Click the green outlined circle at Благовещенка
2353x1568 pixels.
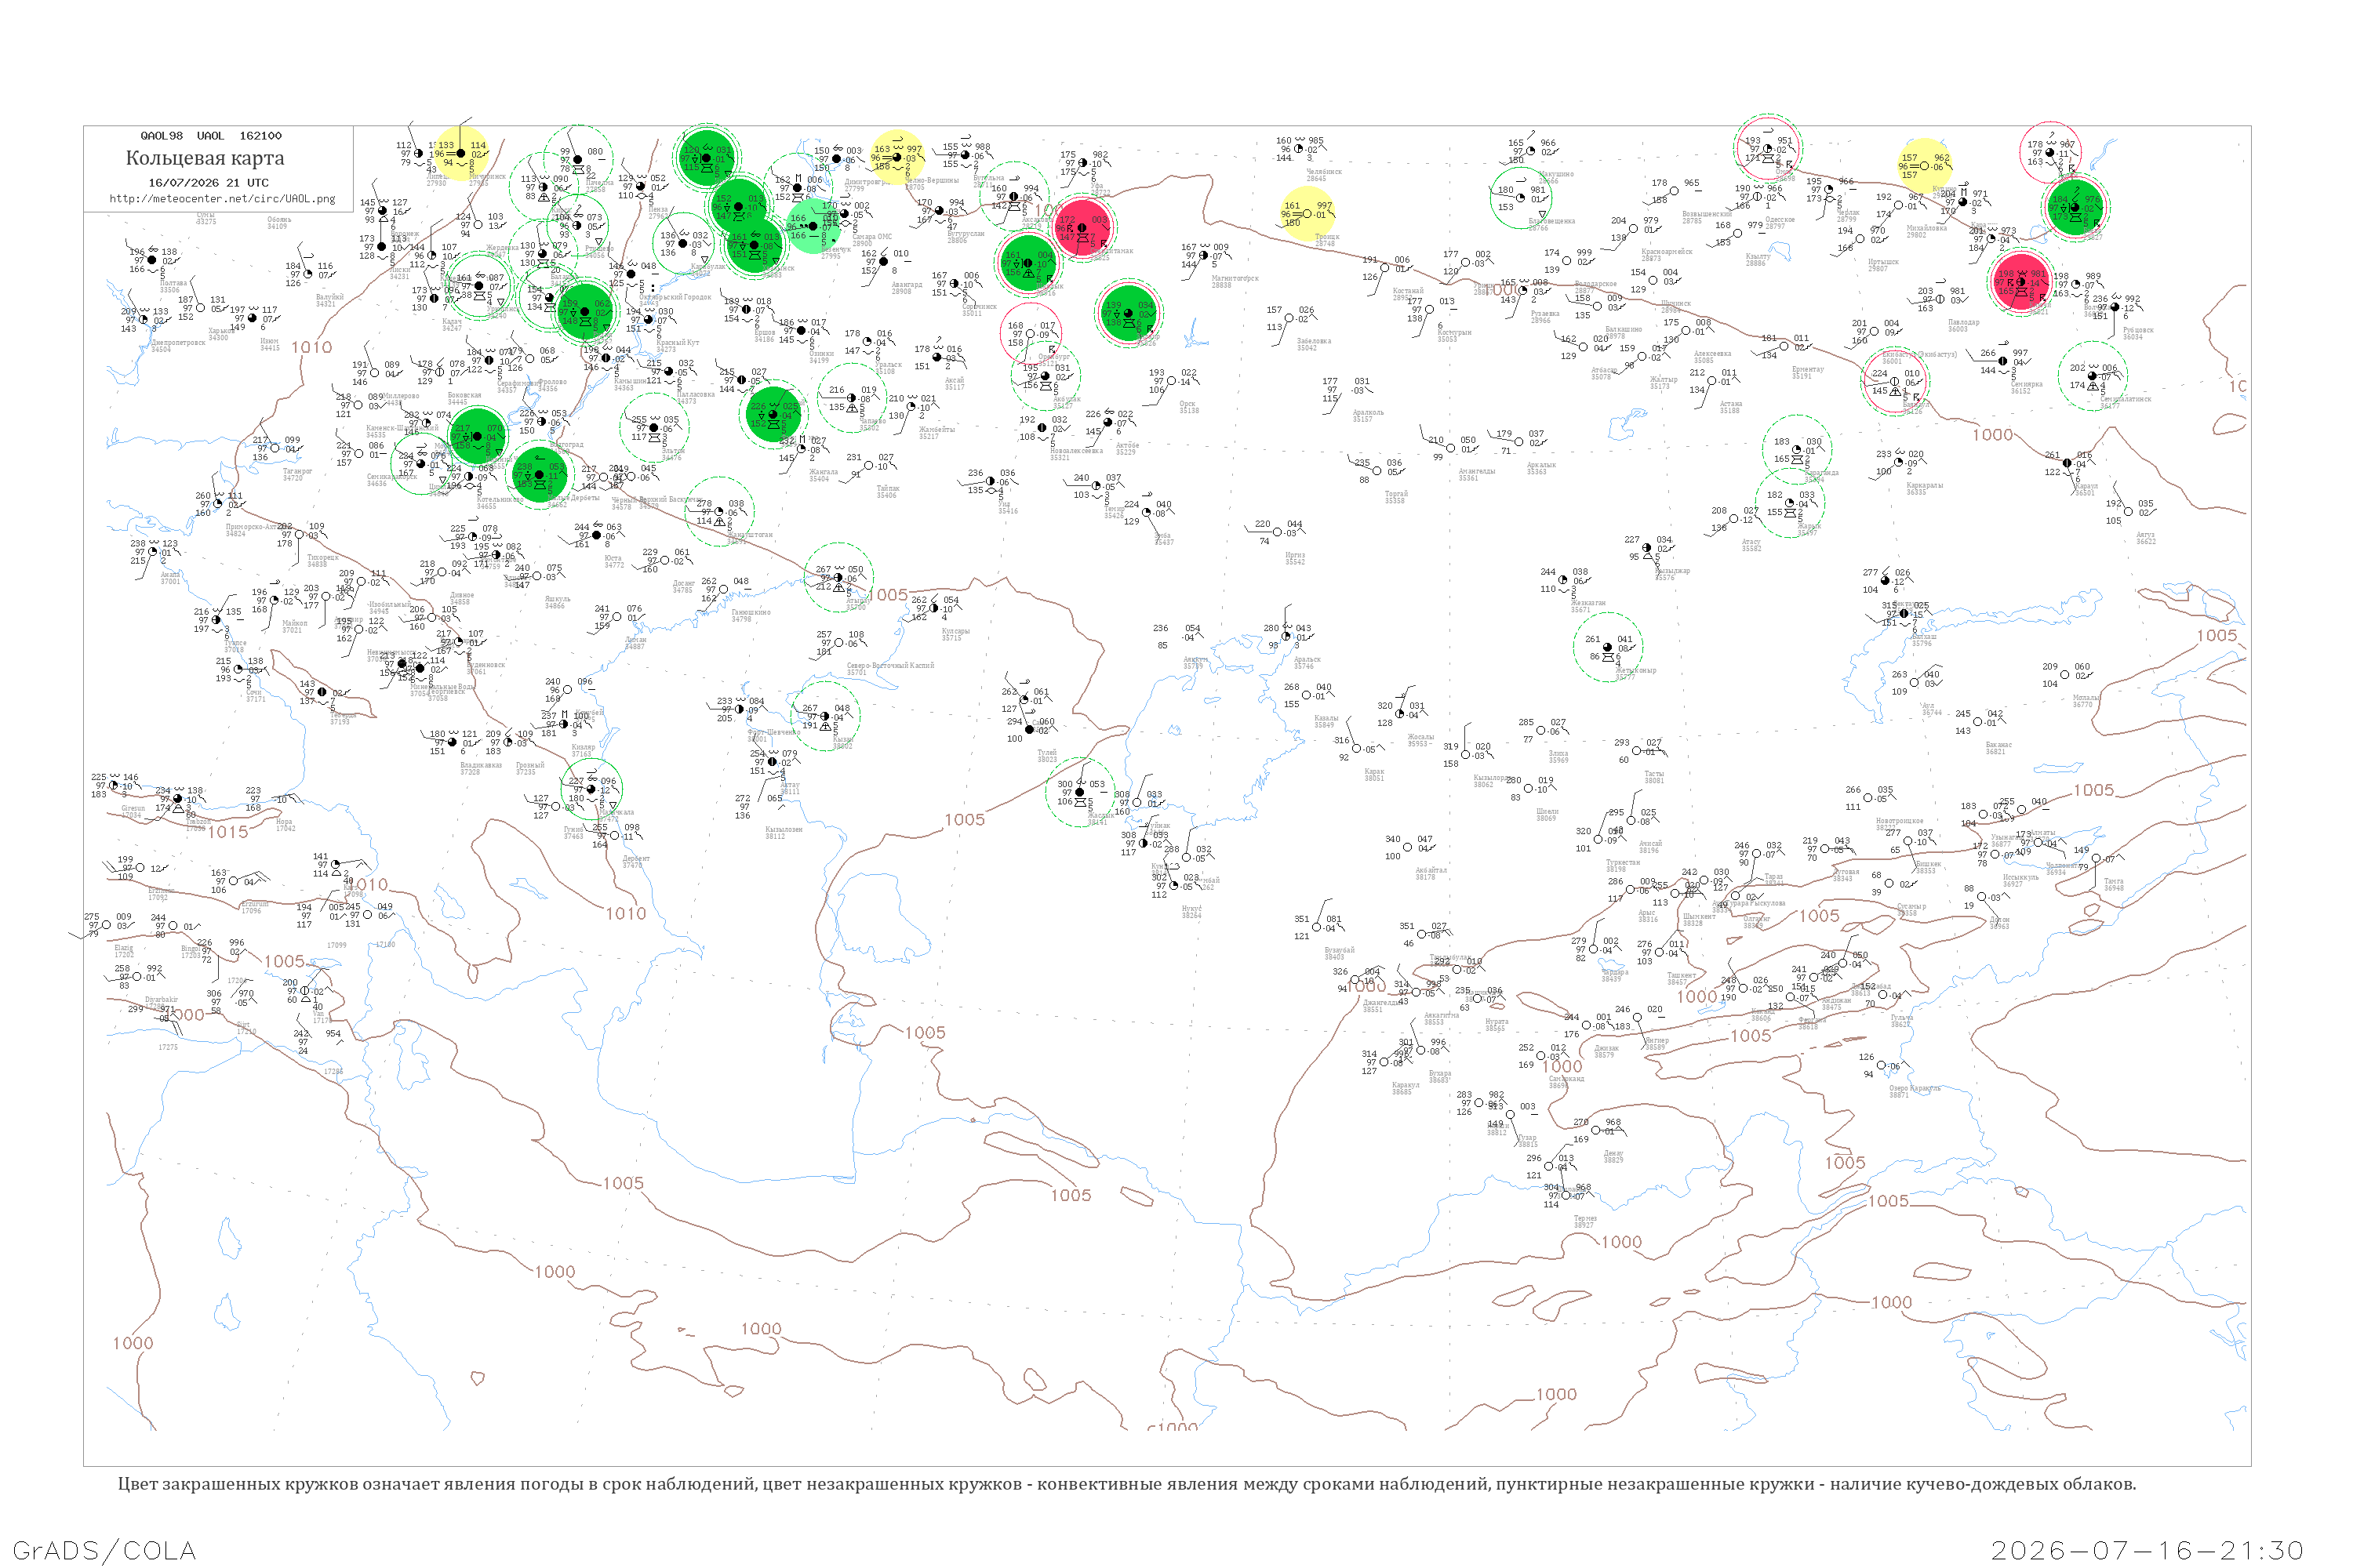click(1521, 198)
